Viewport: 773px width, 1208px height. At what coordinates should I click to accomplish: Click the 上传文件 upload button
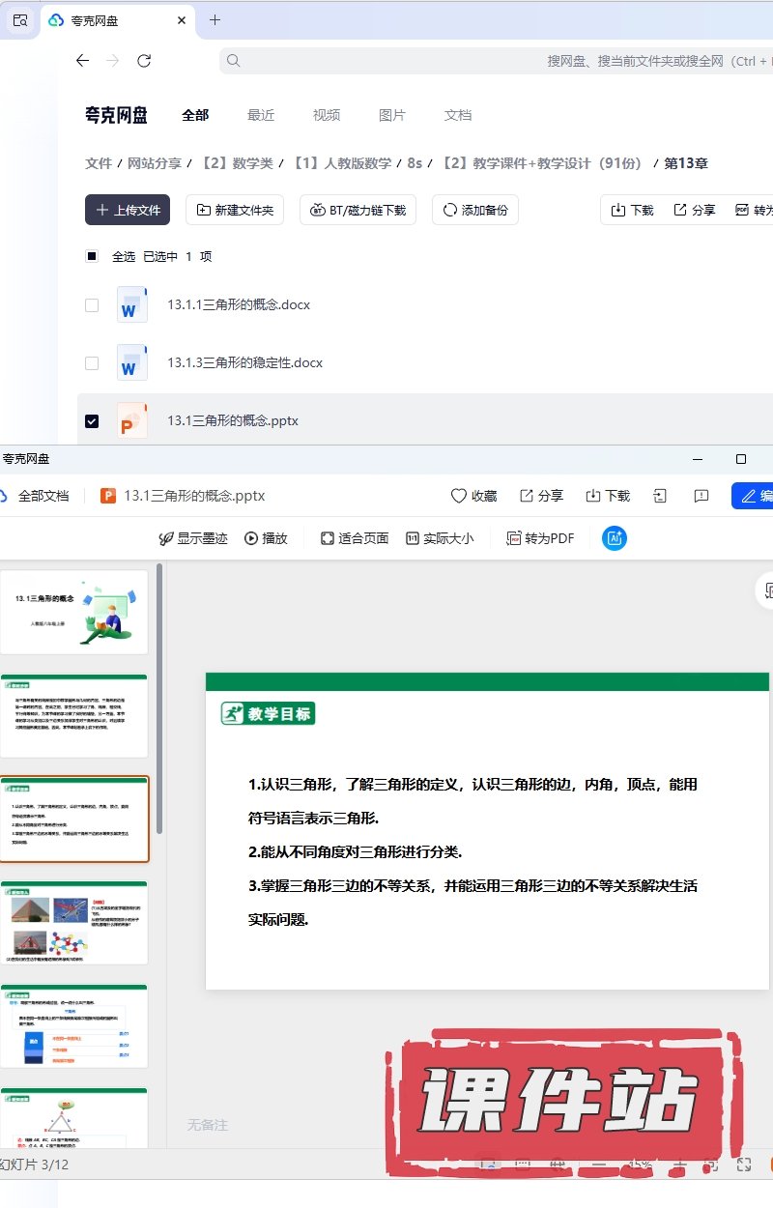pyautogui.click(x=128, y=210)
